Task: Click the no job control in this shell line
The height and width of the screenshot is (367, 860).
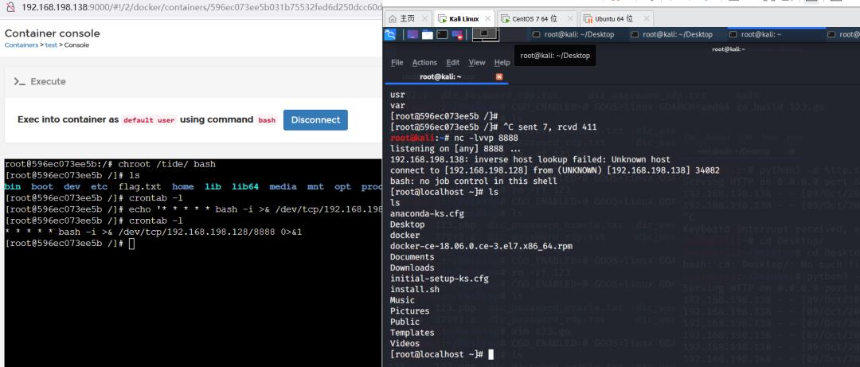Action: click(474, 181)
